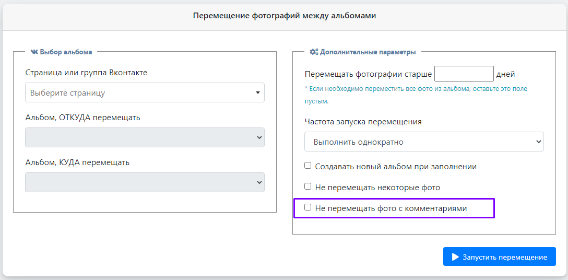Image resolution: width=568 pixels, height=280 pixels.
Task: Click the 'Страница или группа Вконтакте' label
Action: (x=86, y=73)
